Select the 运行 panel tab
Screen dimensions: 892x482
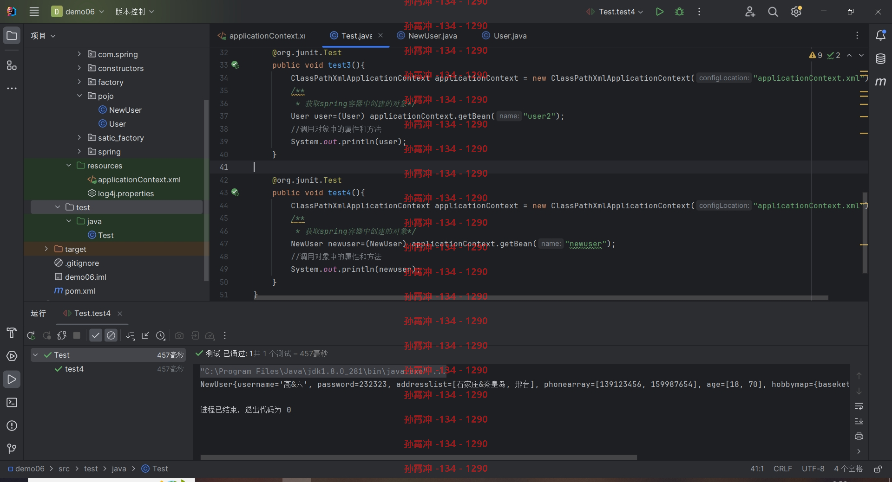pyautogui.click(x=39, y=314)
